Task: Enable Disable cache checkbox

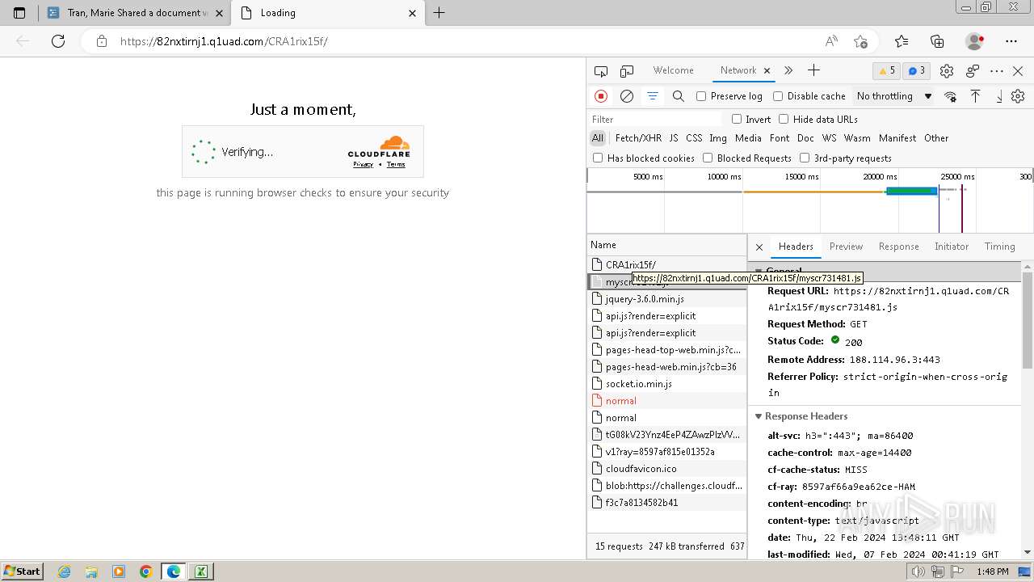Action: click(778, 96)
